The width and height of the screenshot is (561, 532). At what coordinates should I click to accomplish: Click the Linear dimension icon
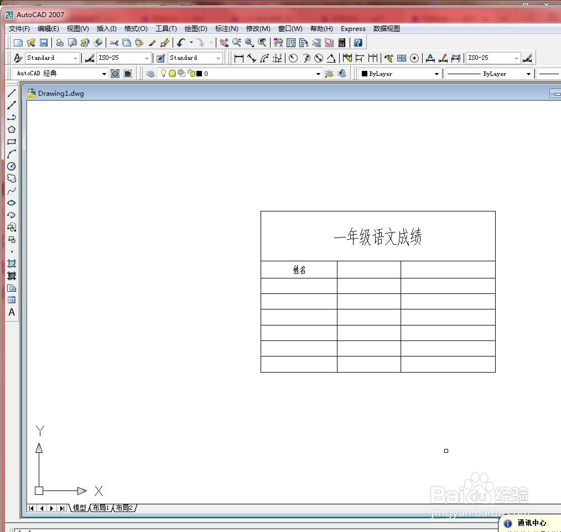[x=238, y=58]
